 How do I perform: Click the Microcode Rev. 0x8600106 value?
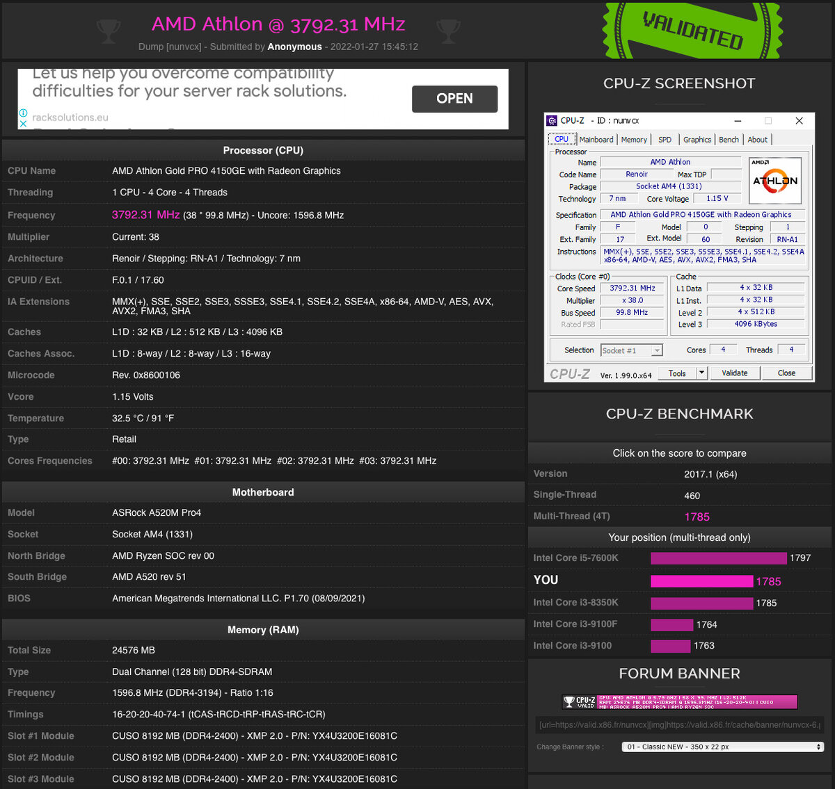coord(146,375)
